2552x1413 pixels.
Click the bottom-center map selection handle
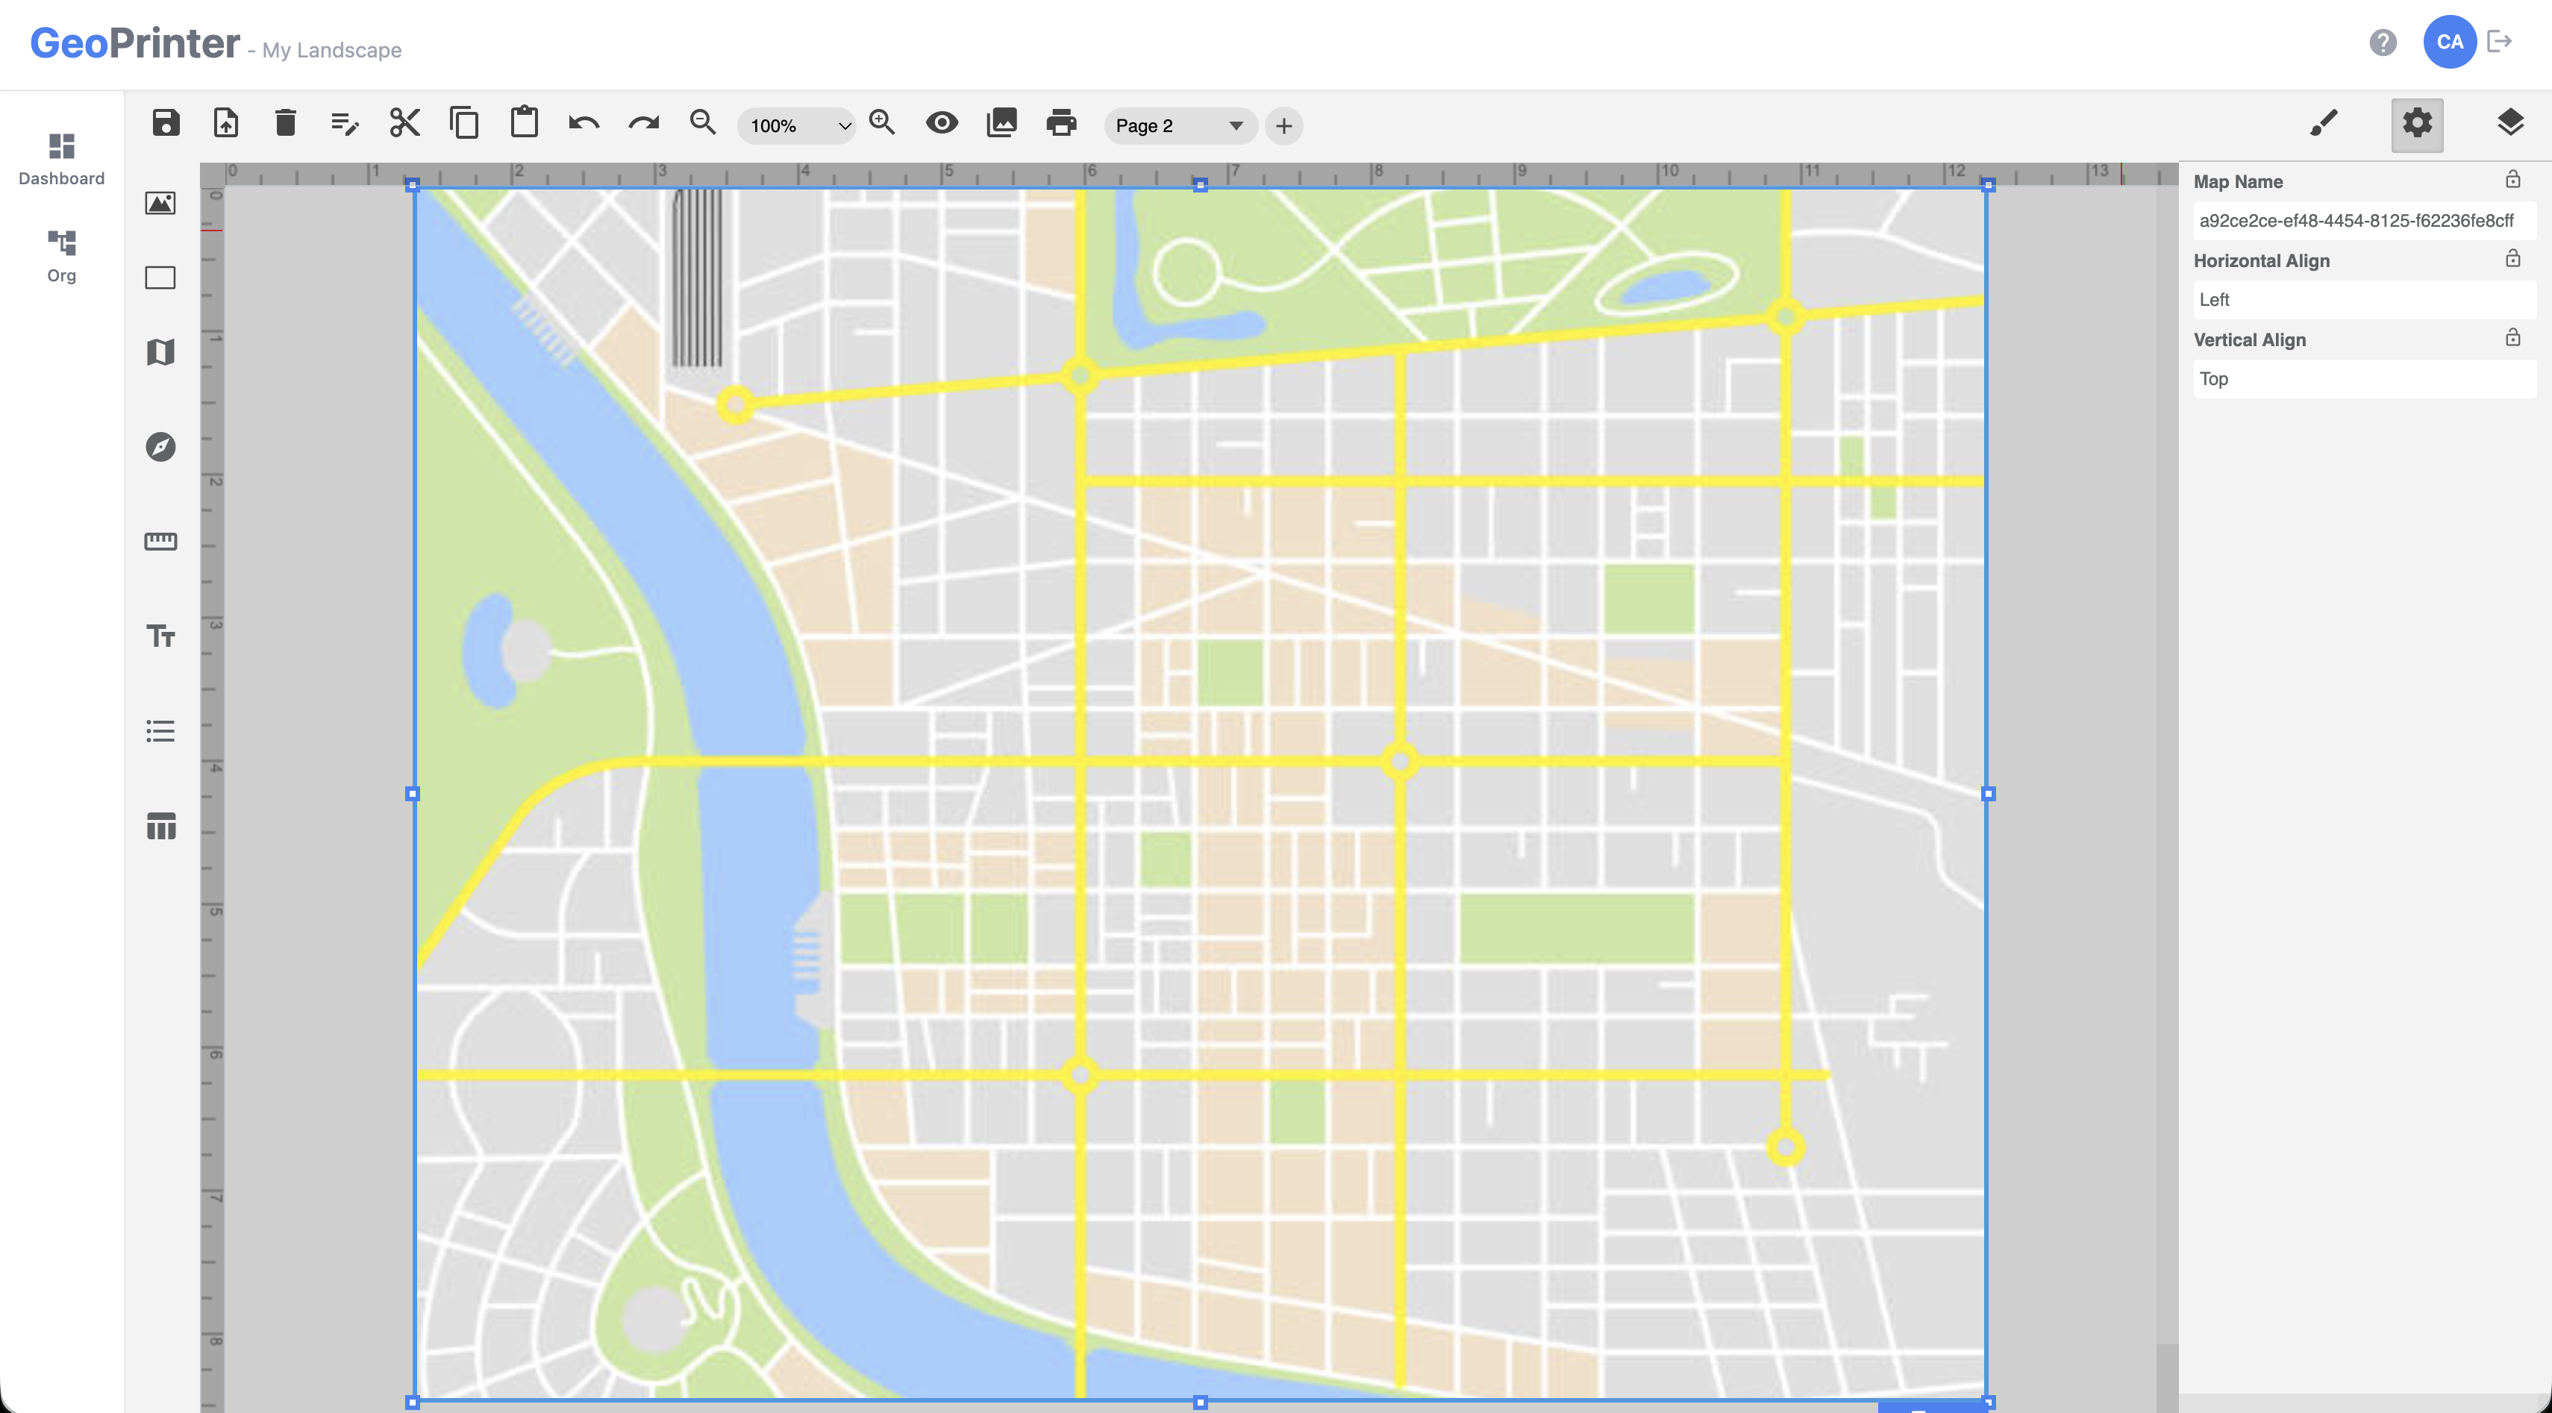point(1201,1402)
